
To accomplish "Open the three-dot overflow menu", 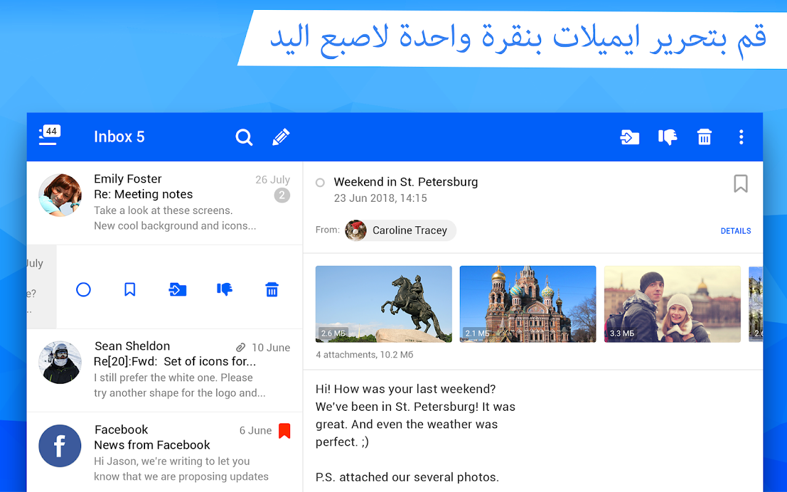I will tap(742, 137).
